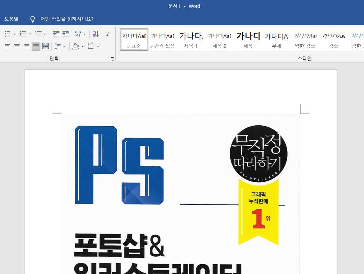Viewport: 364px width, 274px height.
Task: Click the Asian layout icon
Action: click(x=78, y=34)
